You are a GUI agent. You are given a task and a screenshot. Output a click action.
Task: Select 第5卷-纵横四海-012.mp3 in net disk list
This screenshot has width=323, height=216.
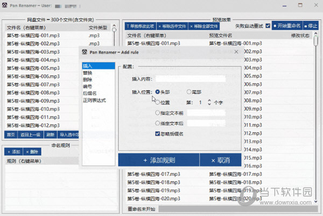[33, 125]
